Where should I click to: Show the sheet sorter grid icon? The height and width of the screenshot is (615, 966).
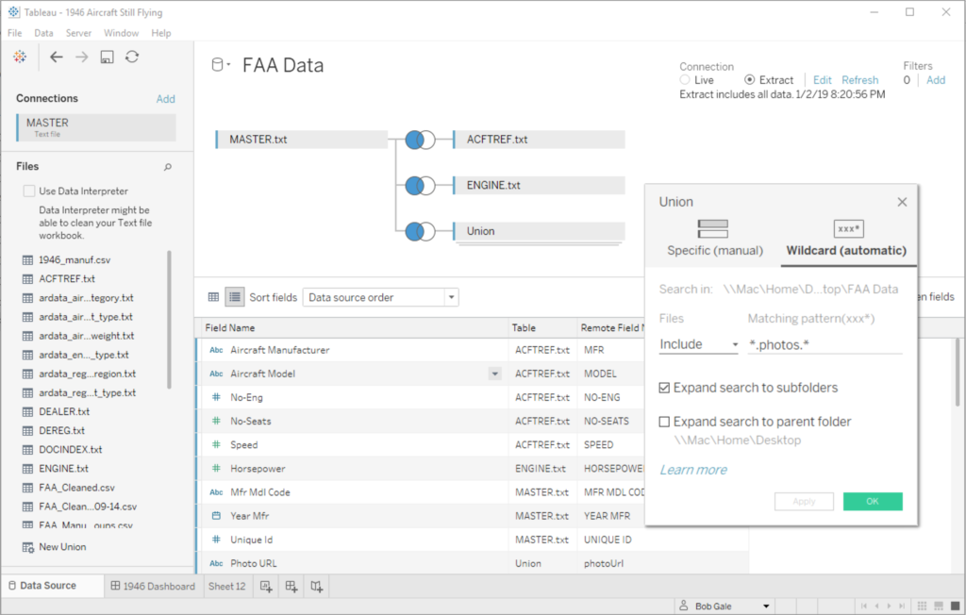(923, 607)
